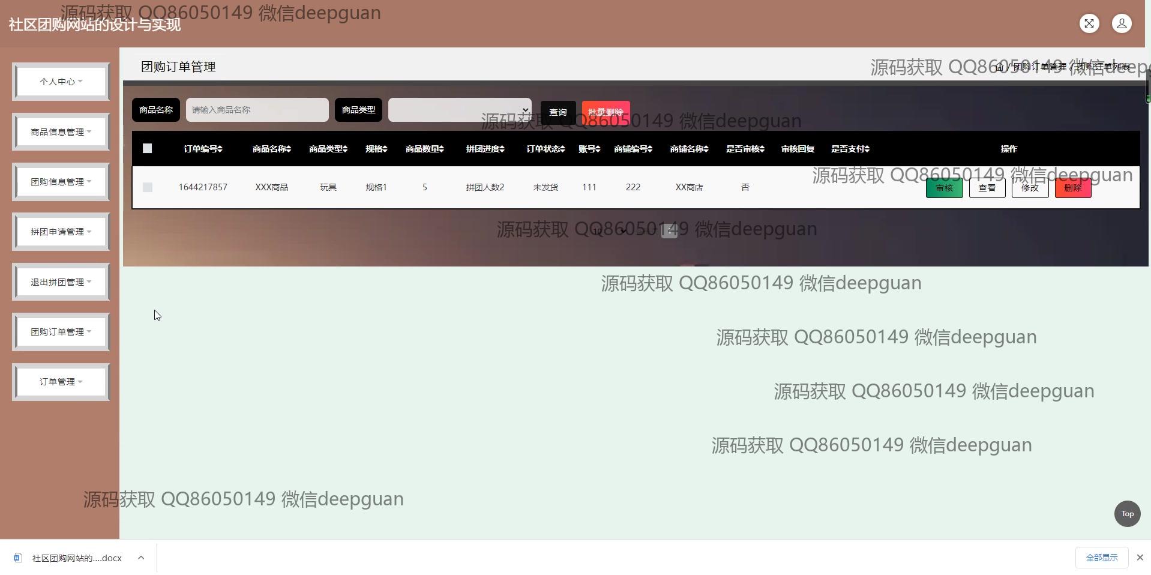
Task: Click the page vertical scrollbar thumb
Action: [1148, 86]
